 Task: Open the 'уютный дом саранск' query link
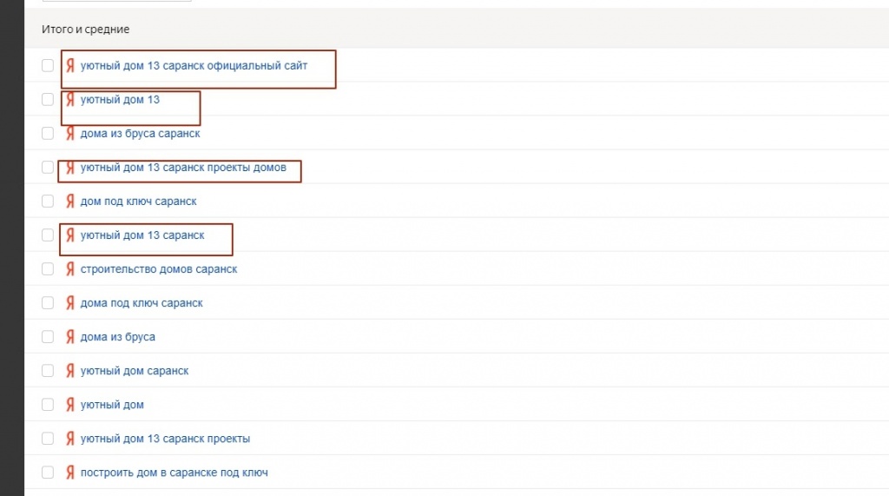135,371
